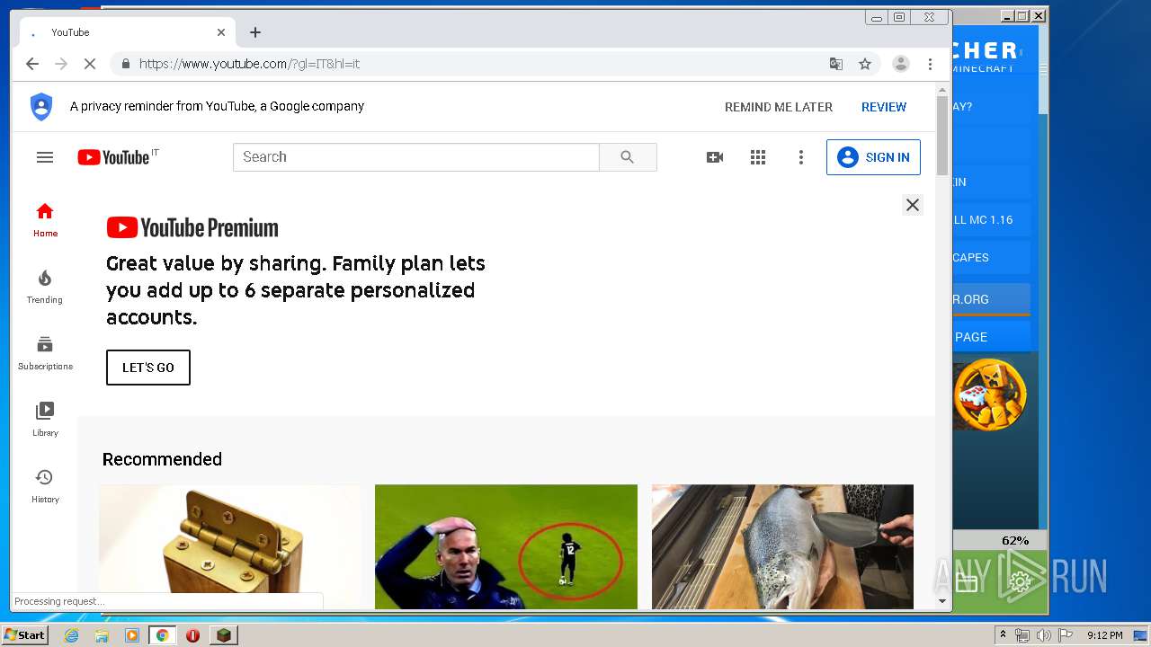Click the address bar URL
The height and width of the screenshot is (647, 1151).
coord(249,64)
